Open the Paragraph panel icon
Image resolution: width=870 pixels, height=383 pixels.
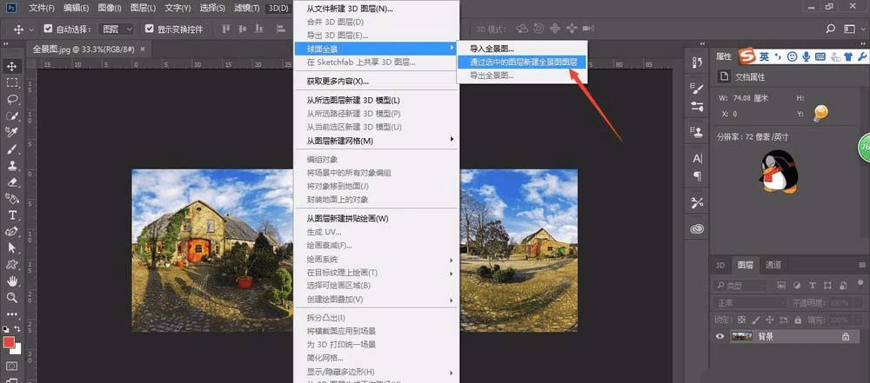697,176
